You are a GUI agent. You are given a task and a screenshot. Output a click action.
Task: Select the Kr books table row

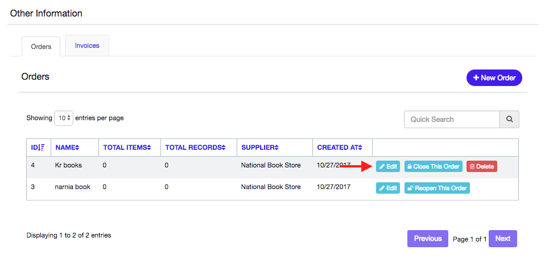(273, 167)
